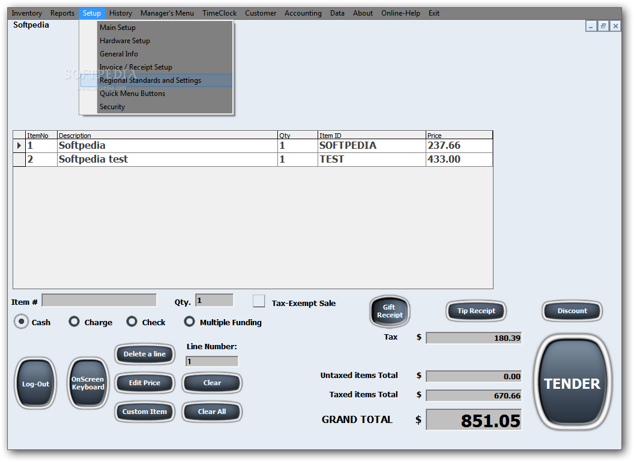Click the Log-Out button

[35, 383]
